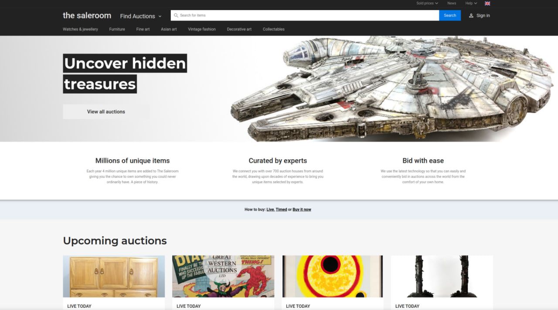
Task: Open the yellow and red circle artwork thumbnail
Action: [x=333, y=276]
